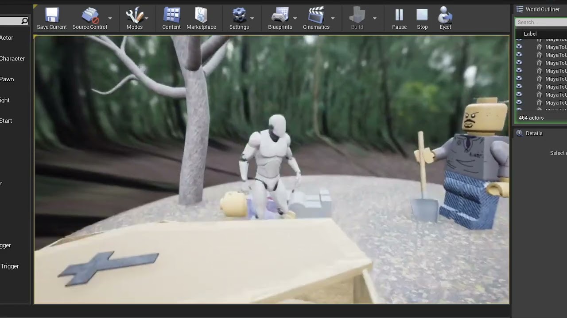Viewport: 567px width, 318px height.
Task: Pause the running simulation
Action: pyautogui.click(x=399, y=19)
